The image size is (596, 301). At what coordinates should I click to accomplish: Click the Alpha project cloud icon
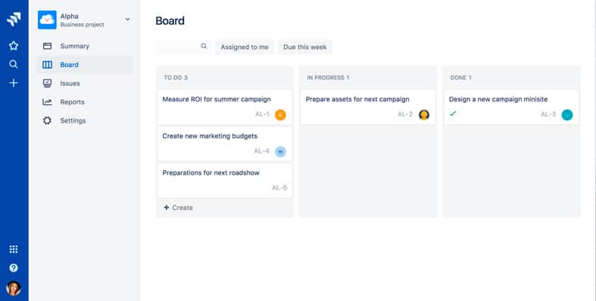pyautogui.click(x=47, y=20)
